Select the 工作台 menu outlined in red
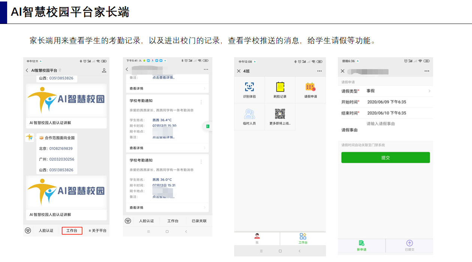472x262 pixels. (72, 231)
